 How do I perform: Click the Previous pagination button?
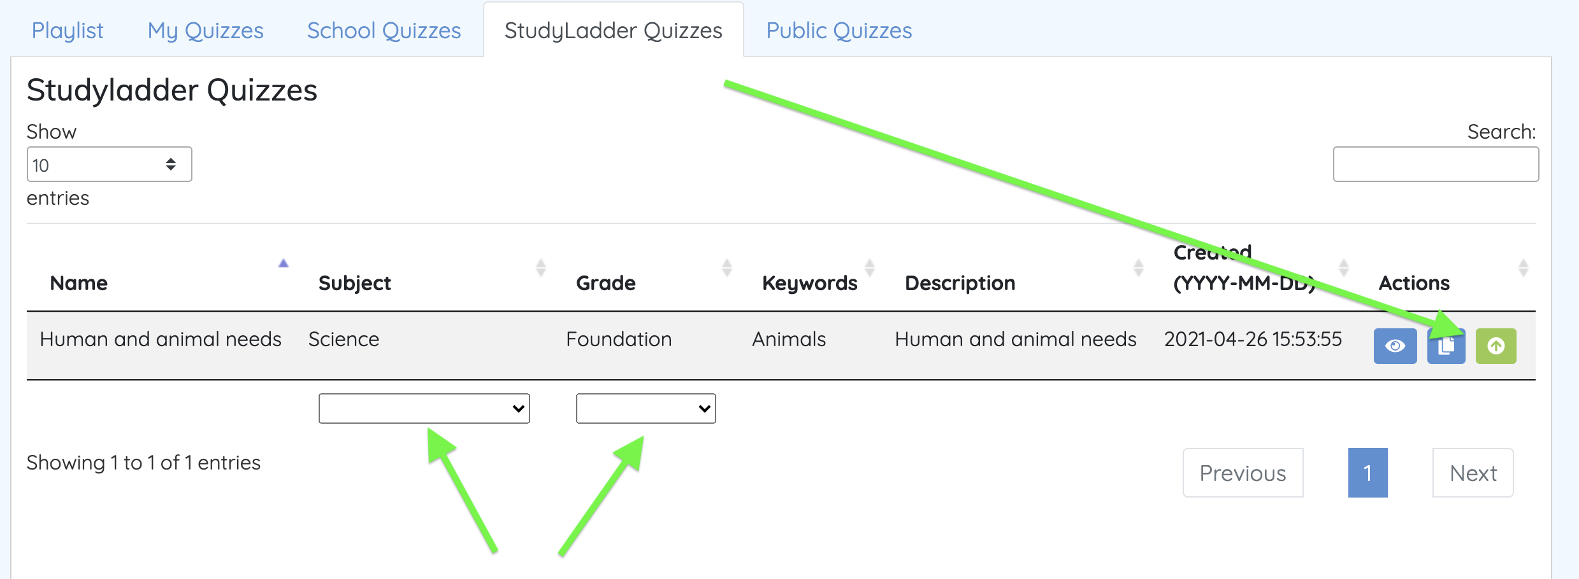click(1243, 473)
